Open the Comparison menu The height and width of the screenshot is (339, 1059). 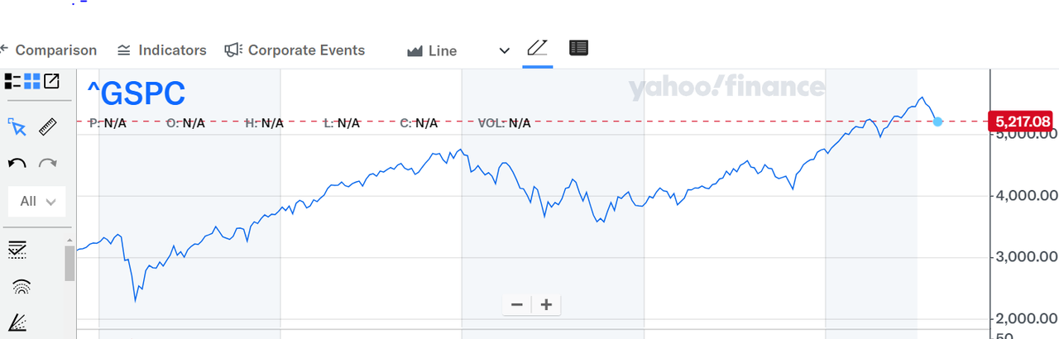50,50
